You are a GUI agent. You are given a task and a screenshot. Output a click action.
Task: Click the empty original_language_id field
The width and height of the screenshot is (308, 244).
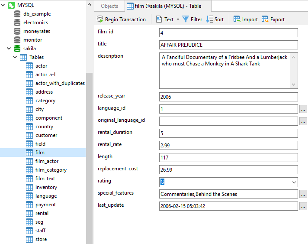click(x=228, y=121)
